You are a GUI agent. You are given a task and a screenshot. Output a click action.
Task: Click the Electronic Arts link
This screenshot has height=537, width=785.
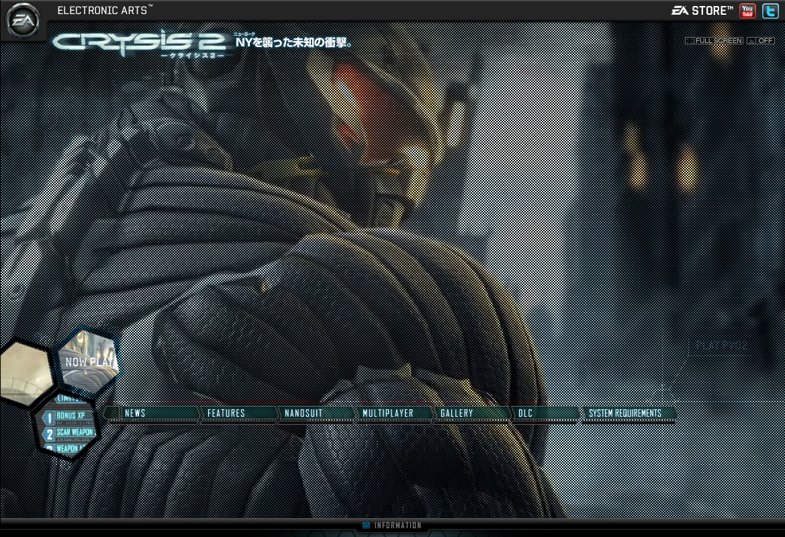pyautogui.click(x=105, y=10)
